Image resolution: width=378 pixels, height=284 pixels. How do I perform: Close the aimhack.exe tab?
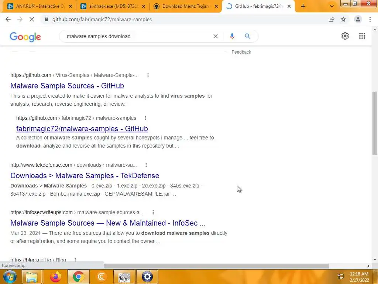click(144, 6)
